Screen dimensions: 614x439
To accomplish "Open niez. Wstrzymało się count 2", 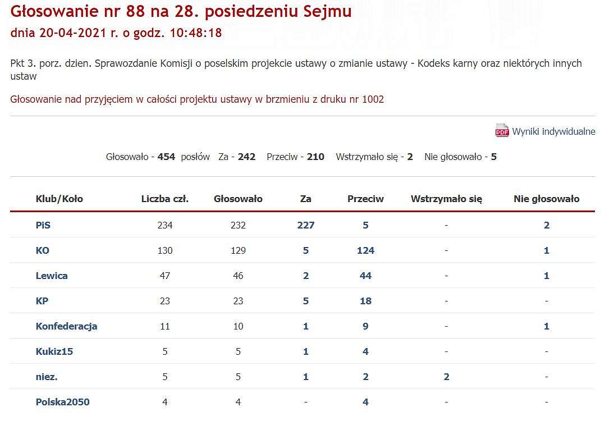I will click(446, 377).
